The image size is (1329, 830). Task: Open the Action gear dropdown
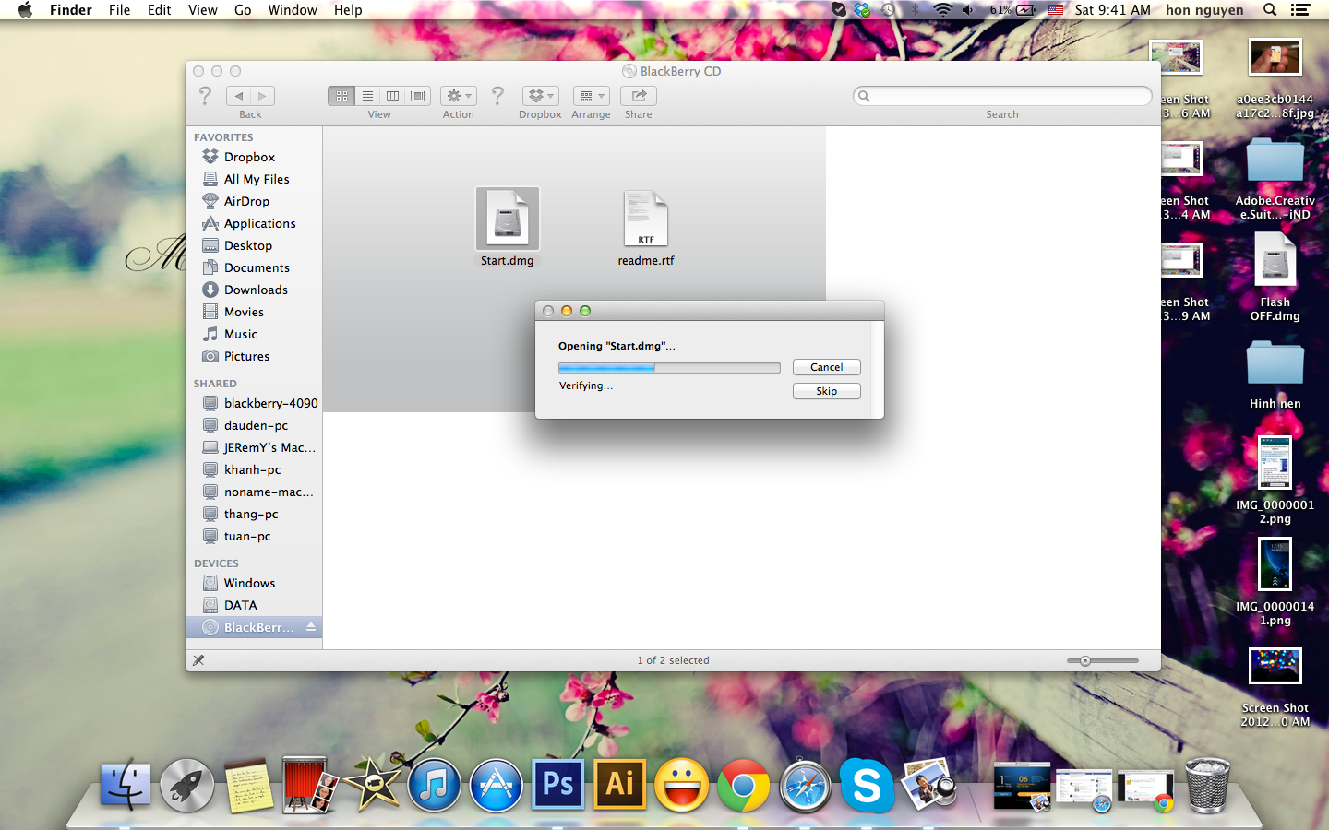(x=458, y=96)
